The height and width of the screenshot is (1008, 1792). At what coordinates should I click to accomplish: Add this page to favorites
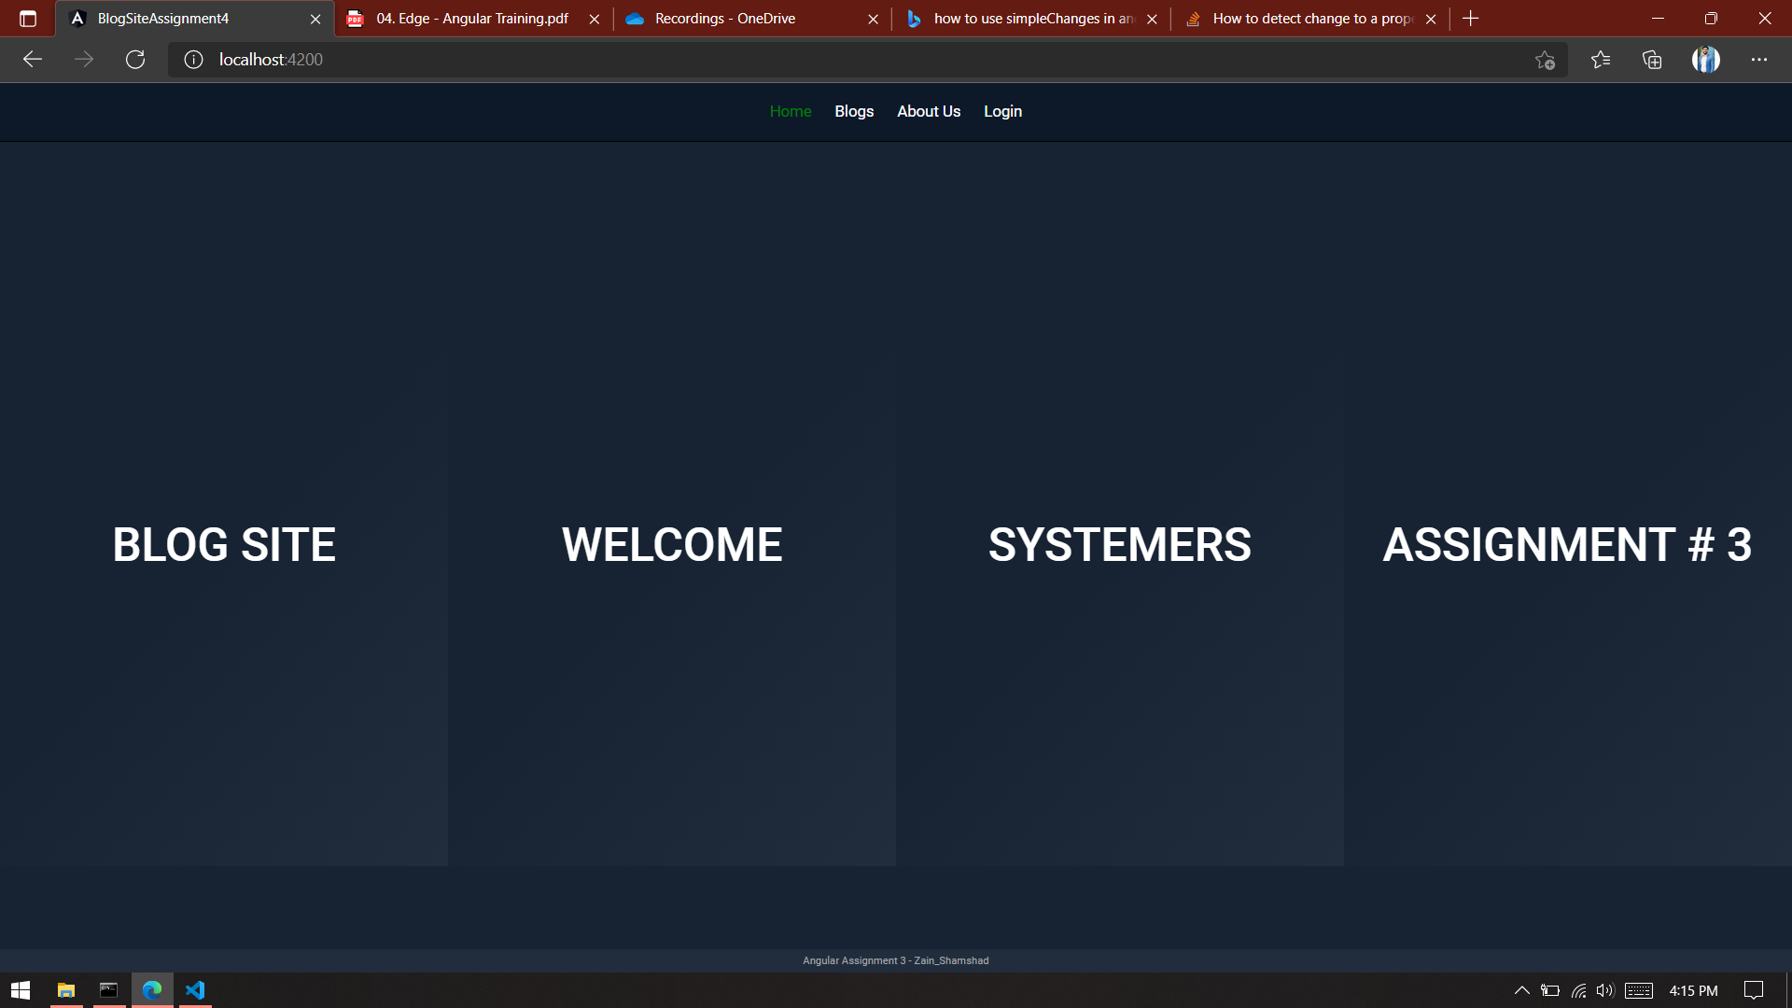(1545, 59)
